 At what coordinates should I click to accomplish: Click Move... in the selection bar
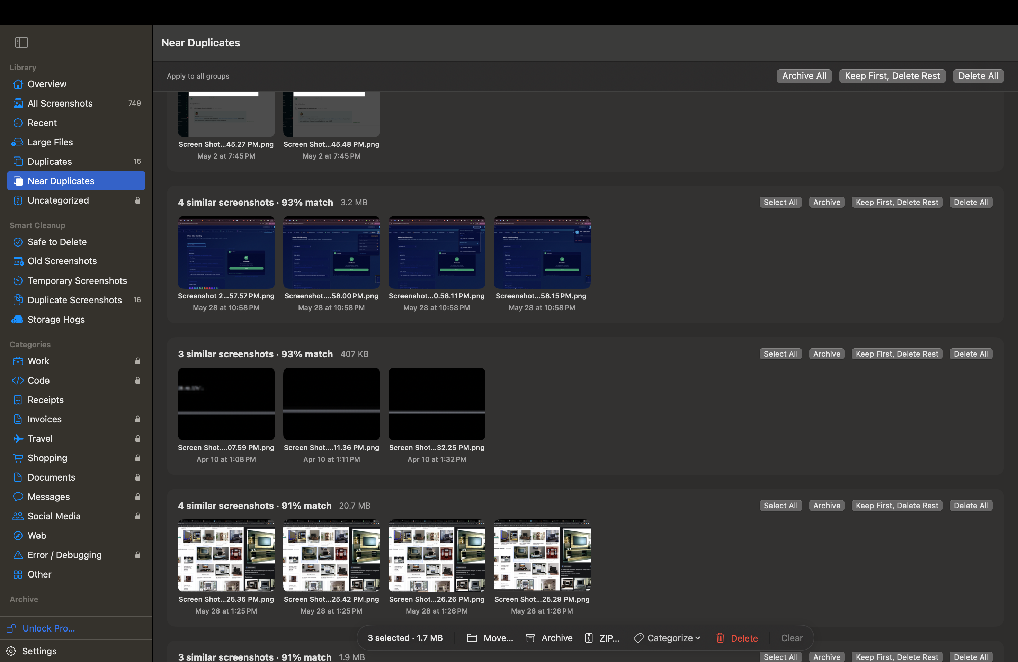pos(490,638)
